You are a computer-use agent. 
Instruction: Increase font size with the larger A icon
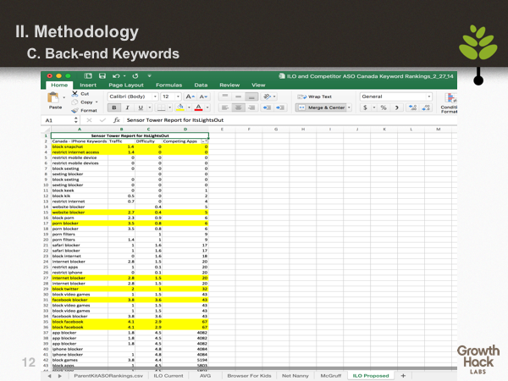tap(190, 97)
